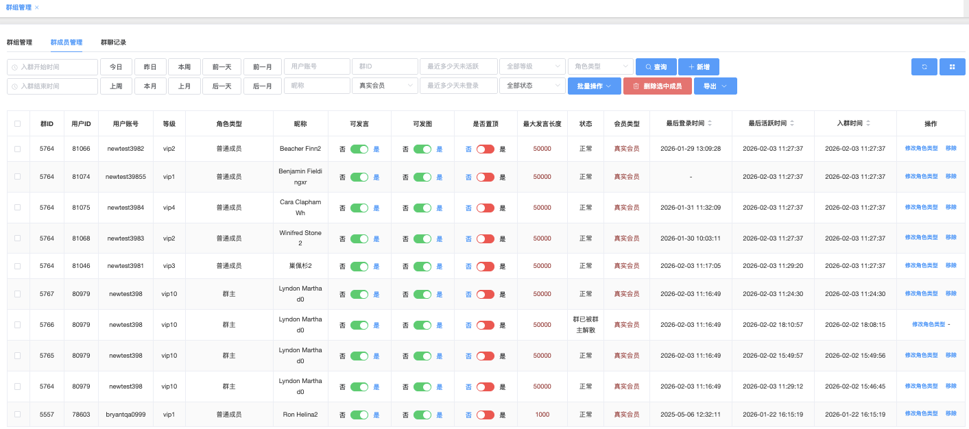Image resolution: width=969 pixels, height=429 pixels.
Task: Toggle 是否置顶 switch for Ron Helina2
Action: (x=486, y=415)
